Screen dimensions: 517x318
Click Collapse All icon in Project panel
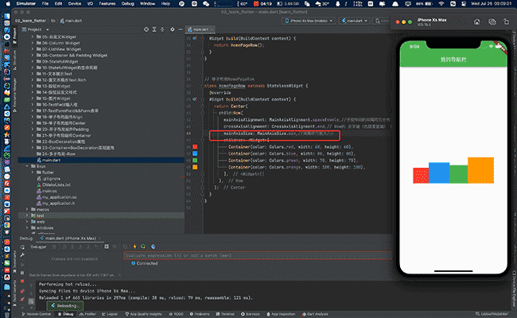[162, 29]
